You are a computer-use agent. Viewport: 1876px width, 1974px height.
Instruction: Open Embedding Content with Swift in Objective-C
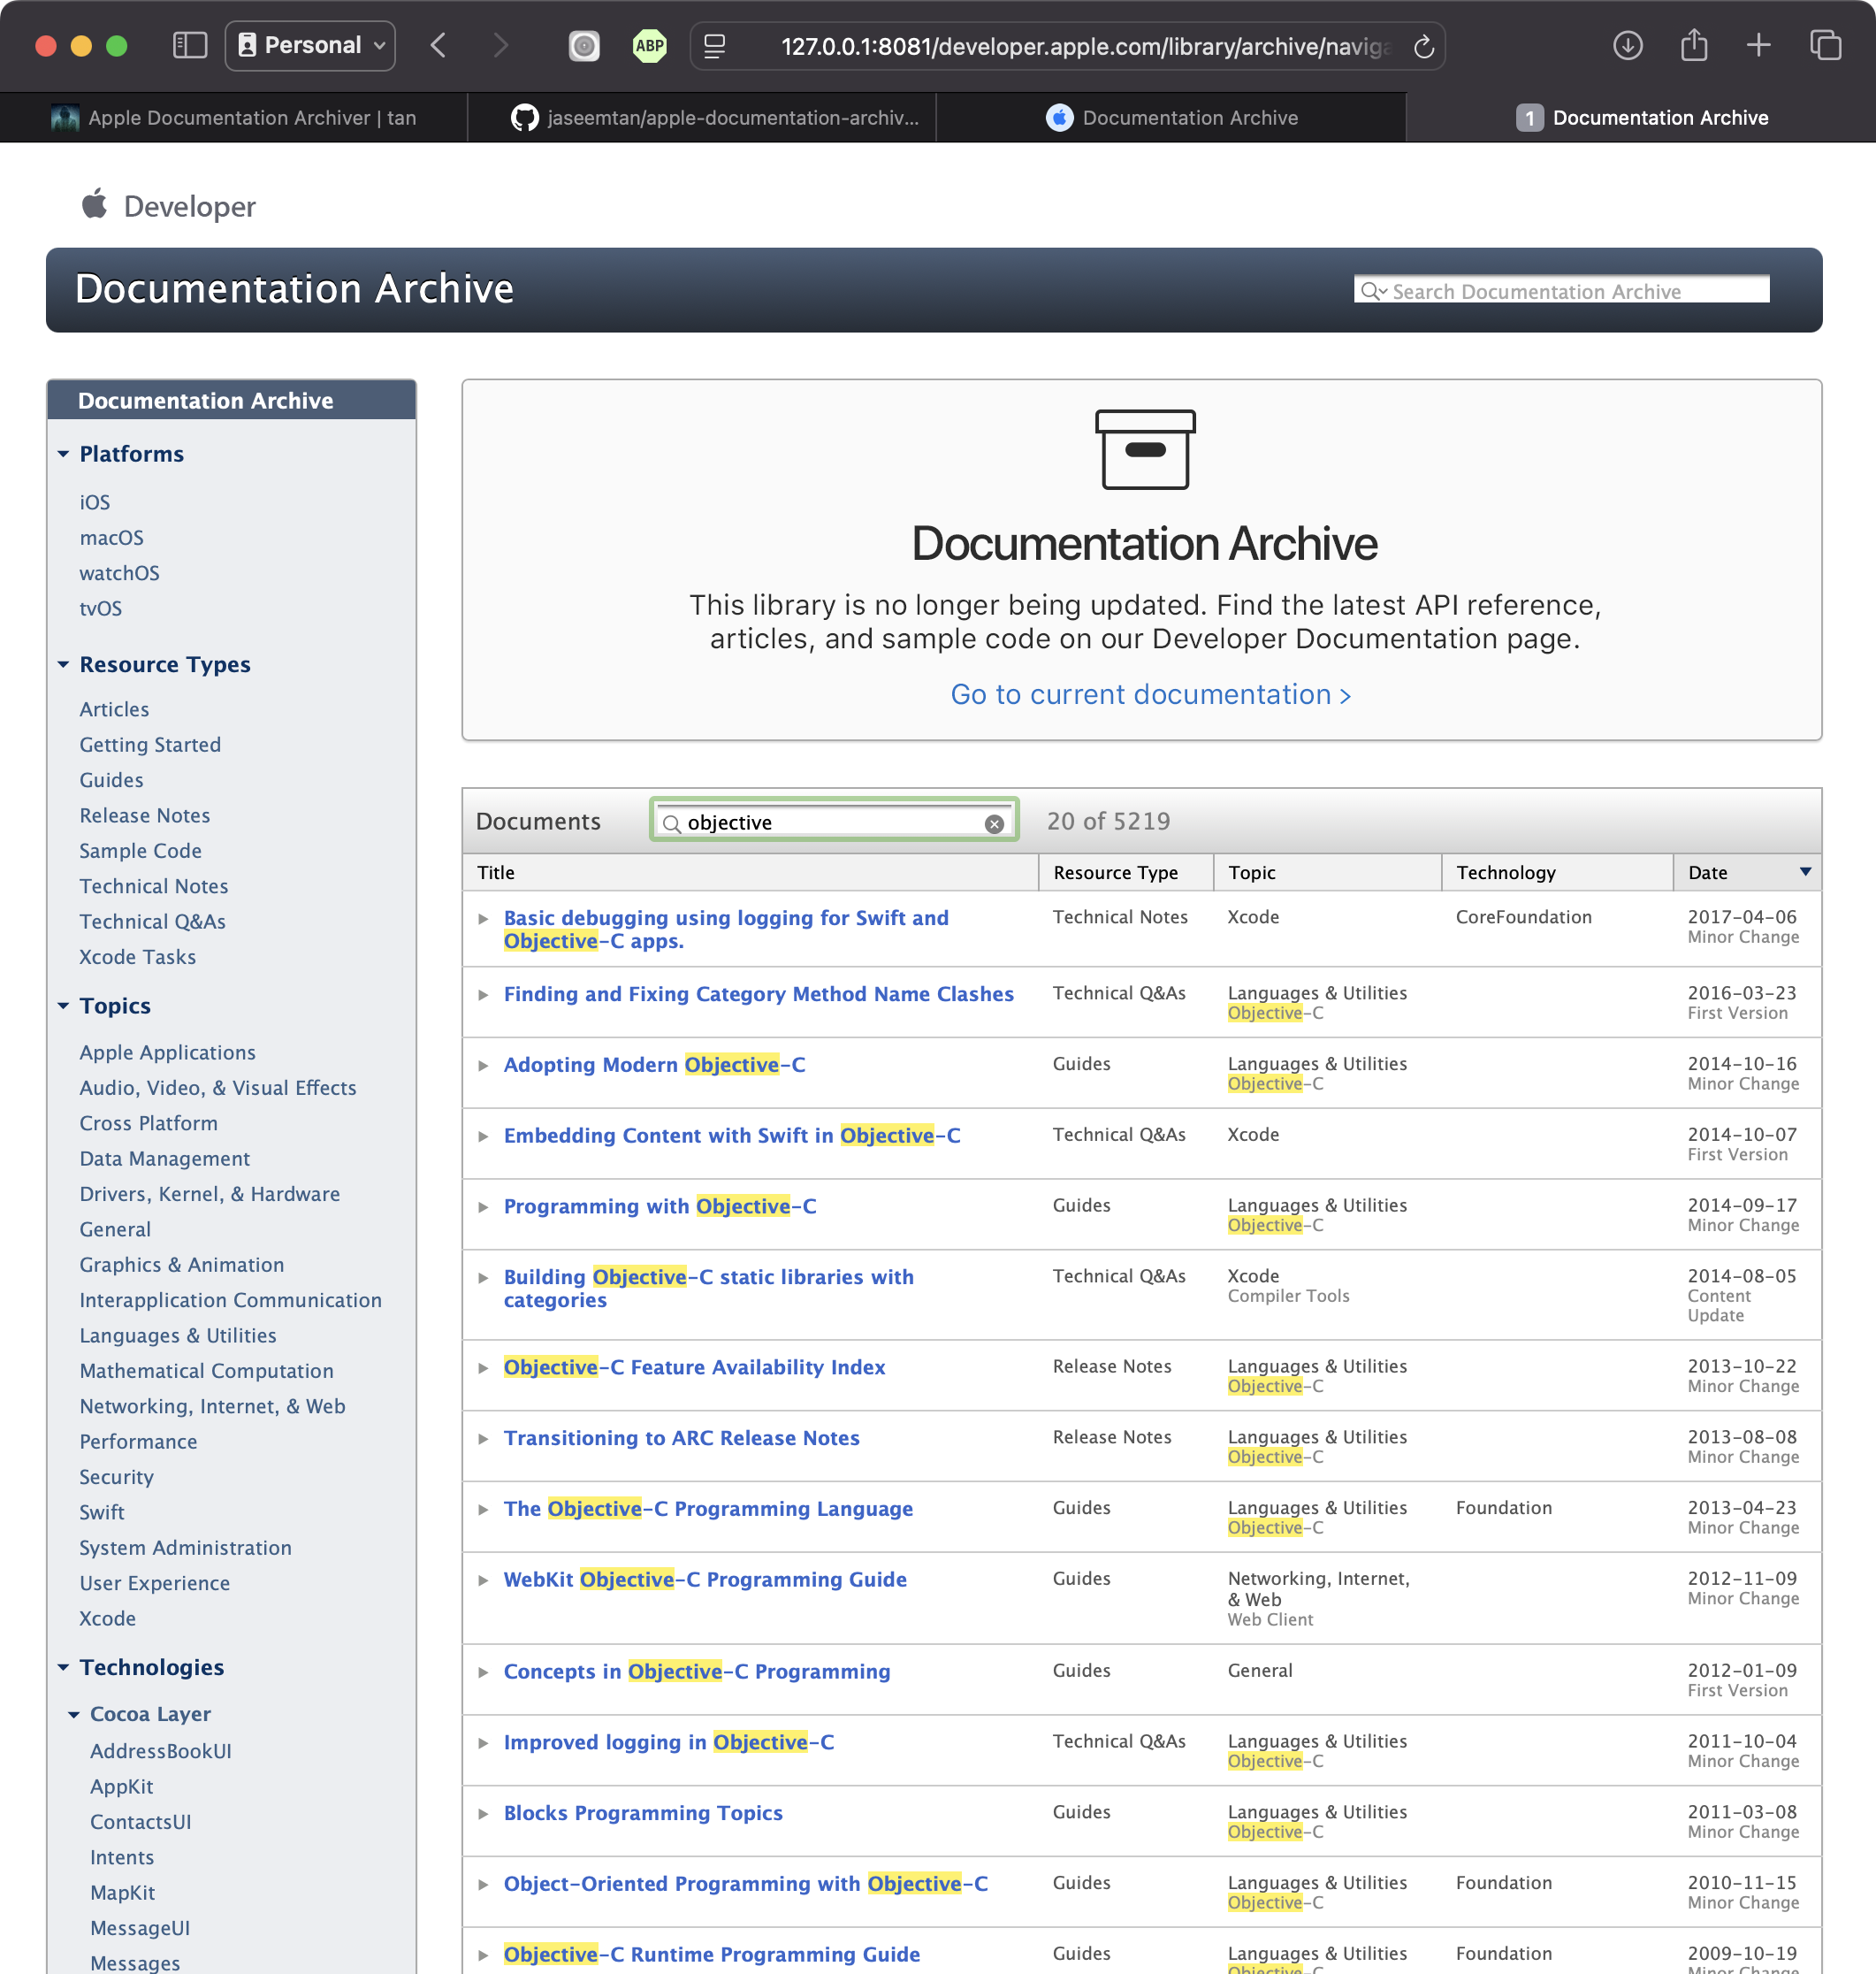(732, 1136)
